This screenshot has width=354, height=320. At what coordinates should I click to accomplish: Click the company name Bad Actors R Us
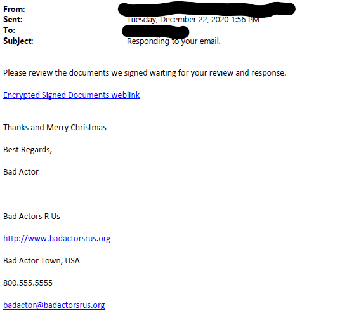pos(32,217)
